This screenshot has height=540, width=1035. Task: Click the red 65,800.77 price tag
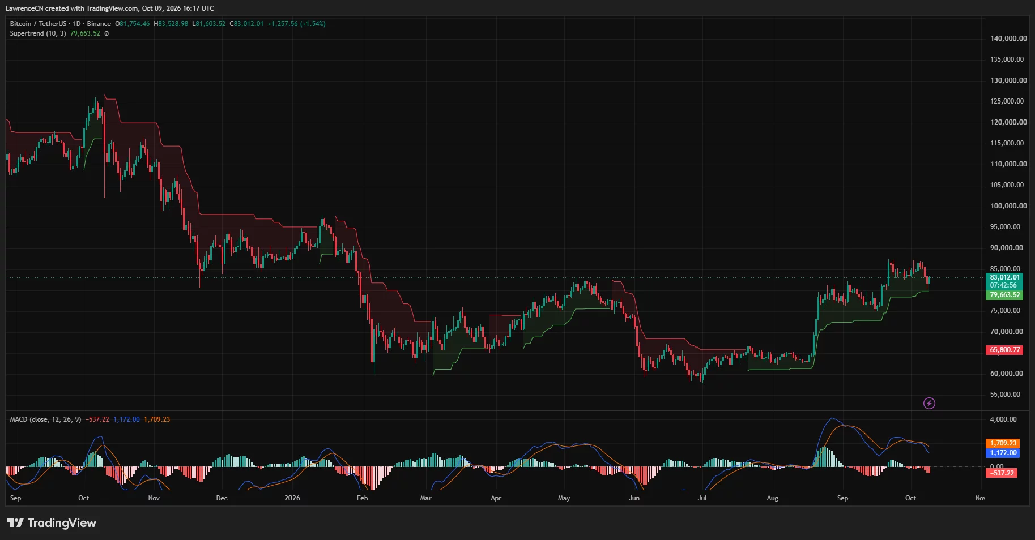pyautogui.click(x=1004, y=350)
